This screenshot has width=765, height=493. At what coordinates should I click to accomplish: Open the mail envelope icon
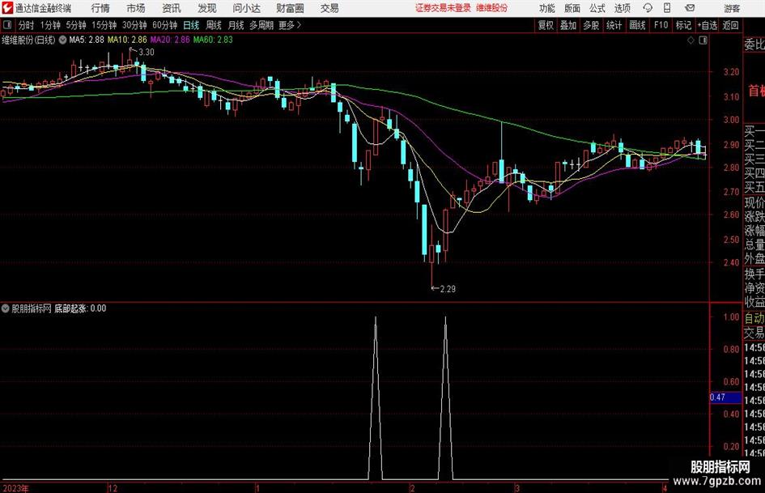(690, 8)
